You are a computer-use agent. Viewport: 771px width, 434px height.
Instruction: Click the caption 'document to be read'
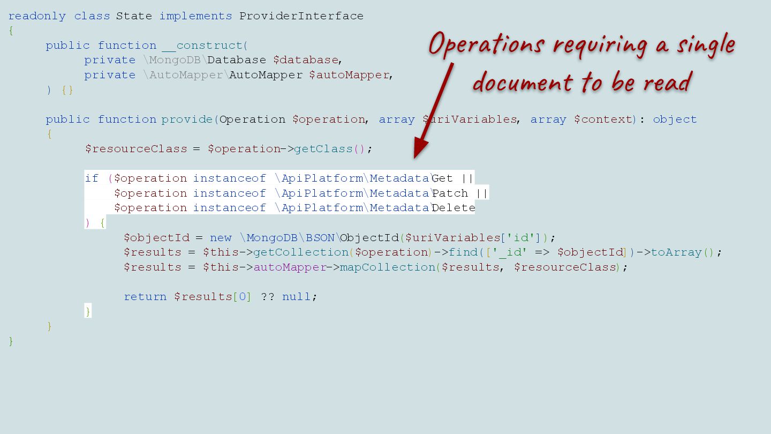pyautogui.click(x=582, y=82)
